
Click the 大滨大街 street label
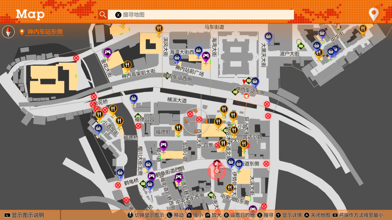tap(252, 185)
